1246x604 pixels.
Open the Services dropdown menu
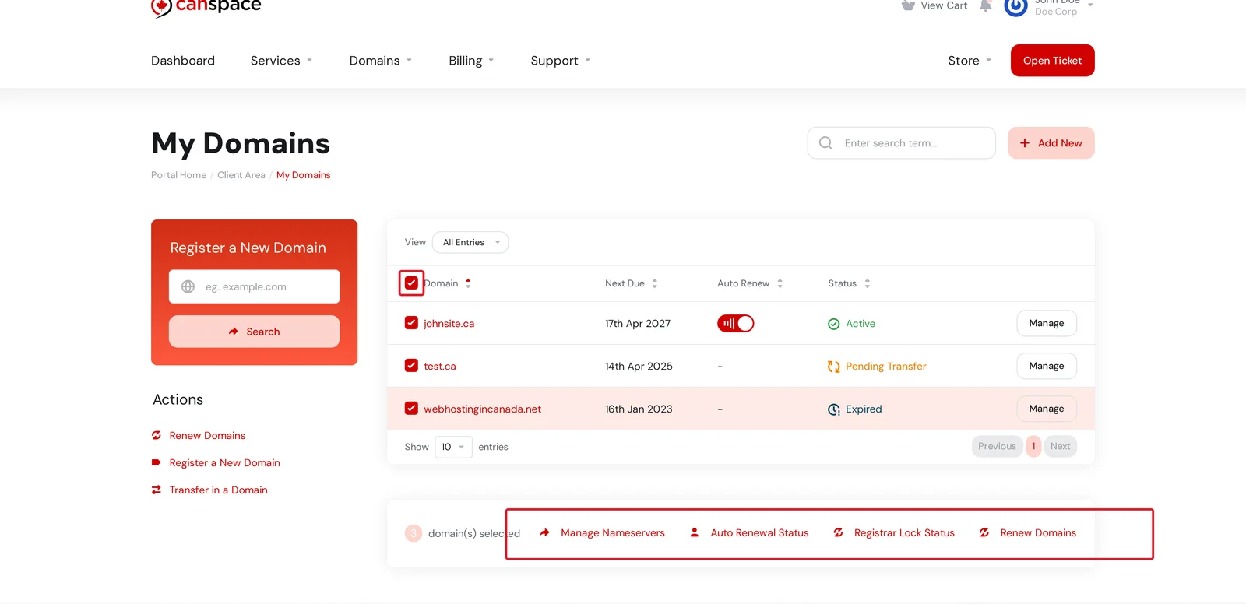pos(281,61)
